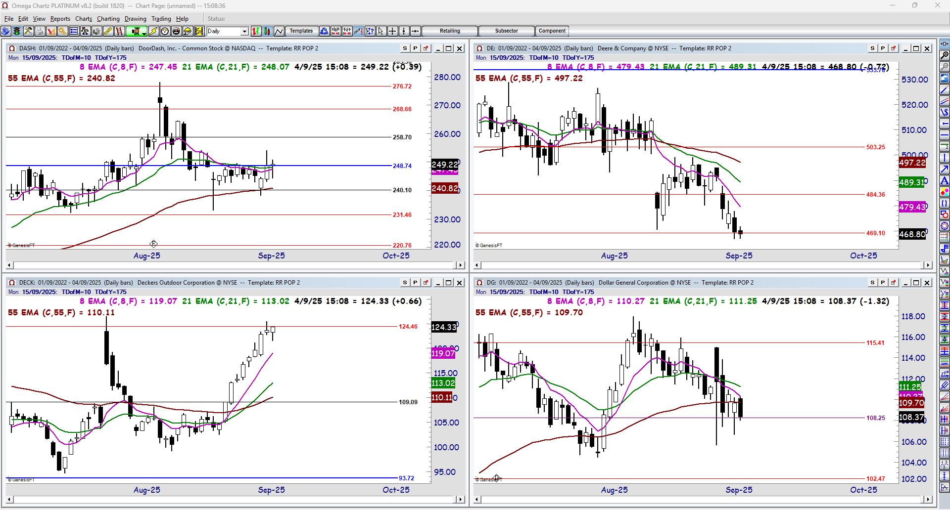Click the yellow hard hat icon
The image size is (950, 510).
pos(188,31)
